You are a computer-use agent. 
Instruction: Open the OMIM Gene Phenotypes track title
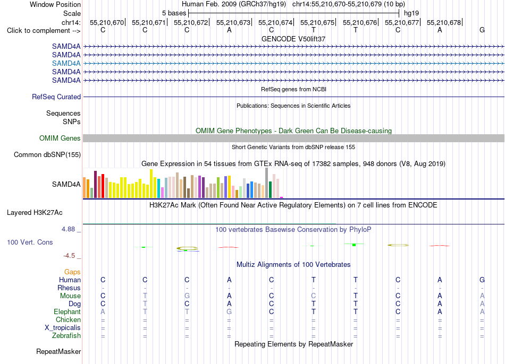[x=293, y=131]
